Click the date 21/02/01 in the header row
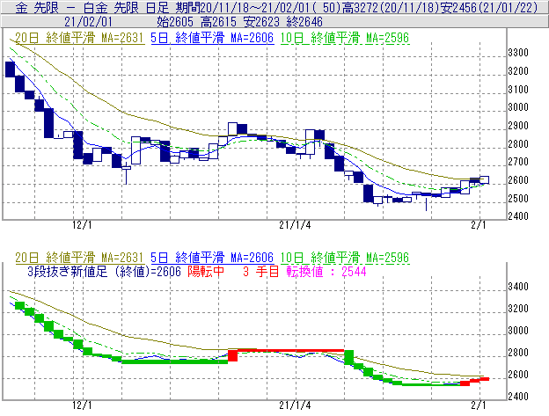 pos(88,22)
